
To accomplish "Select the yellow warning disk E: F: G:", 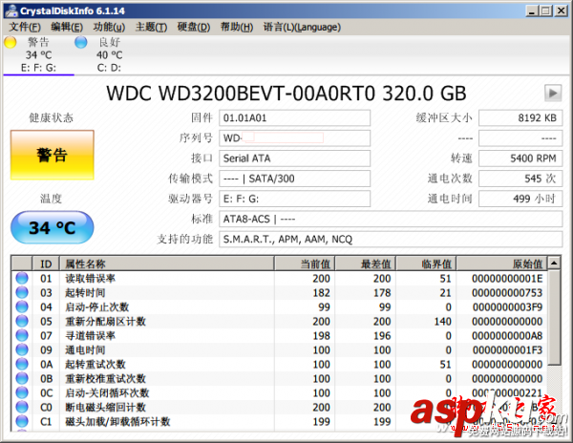I will (38, 54).
